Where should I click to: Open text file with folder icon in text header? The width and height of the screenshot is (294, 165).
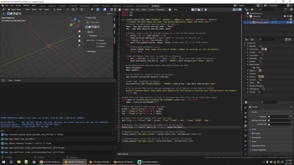coord(199,10)
